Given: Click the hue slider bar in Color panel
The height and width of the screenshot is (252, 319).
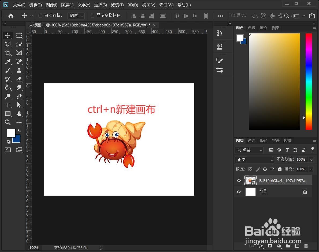Looking at the screenshot, I should click(309, 82).
